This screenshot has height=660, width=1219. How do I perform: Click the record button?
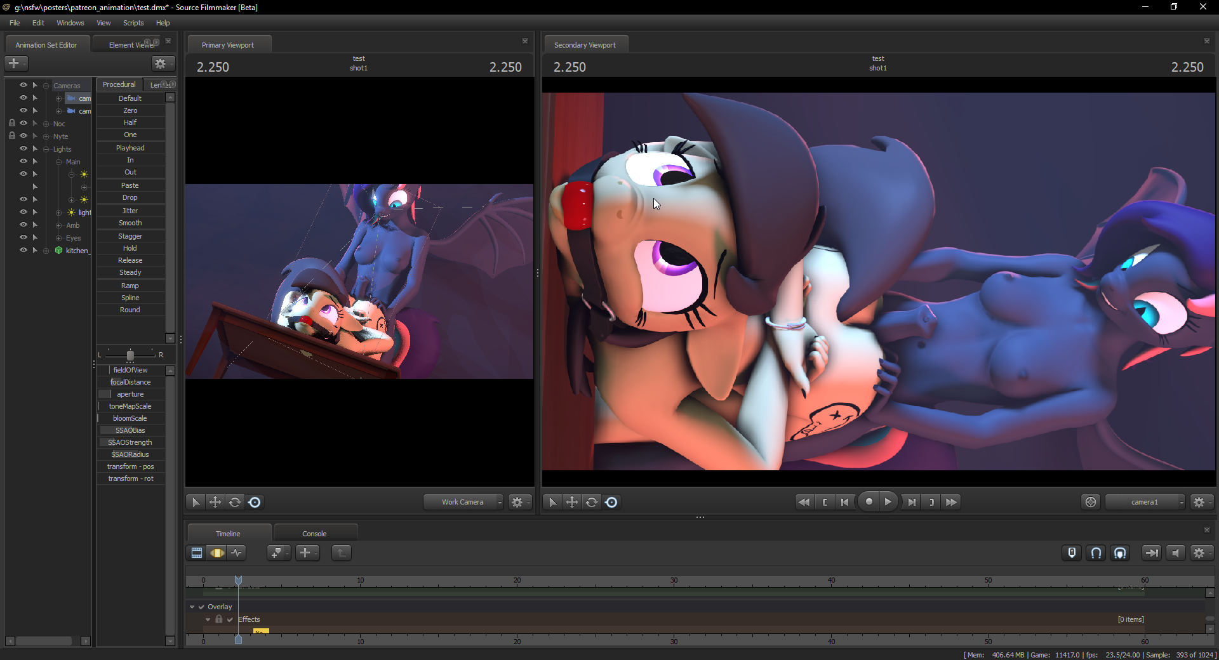pyautogui.click(x=869, y=501)
